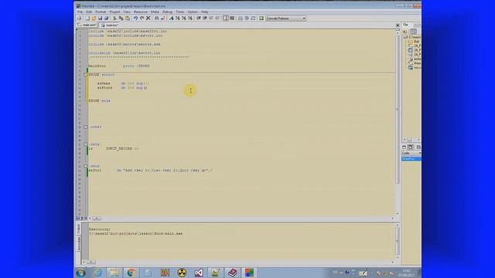The height and width of the screenshot is (278, 495).
Task: Click the Output panel vertical scrollbar
Action: tap(397, 241)
